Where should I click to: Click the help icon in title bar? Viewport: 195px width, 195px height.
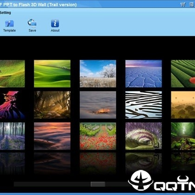192,4
